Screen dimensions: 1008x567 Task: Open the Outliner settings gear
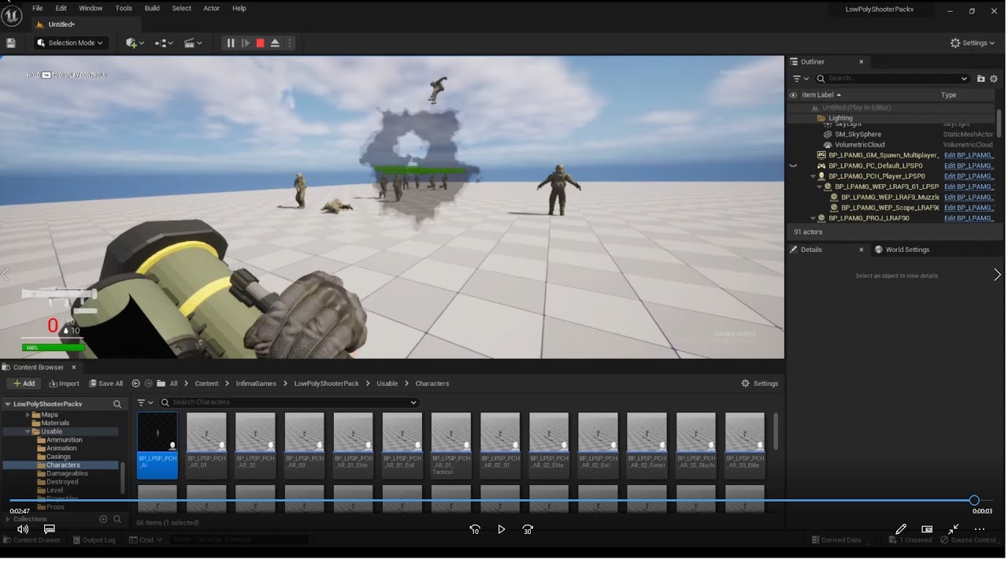pos(994,79)
